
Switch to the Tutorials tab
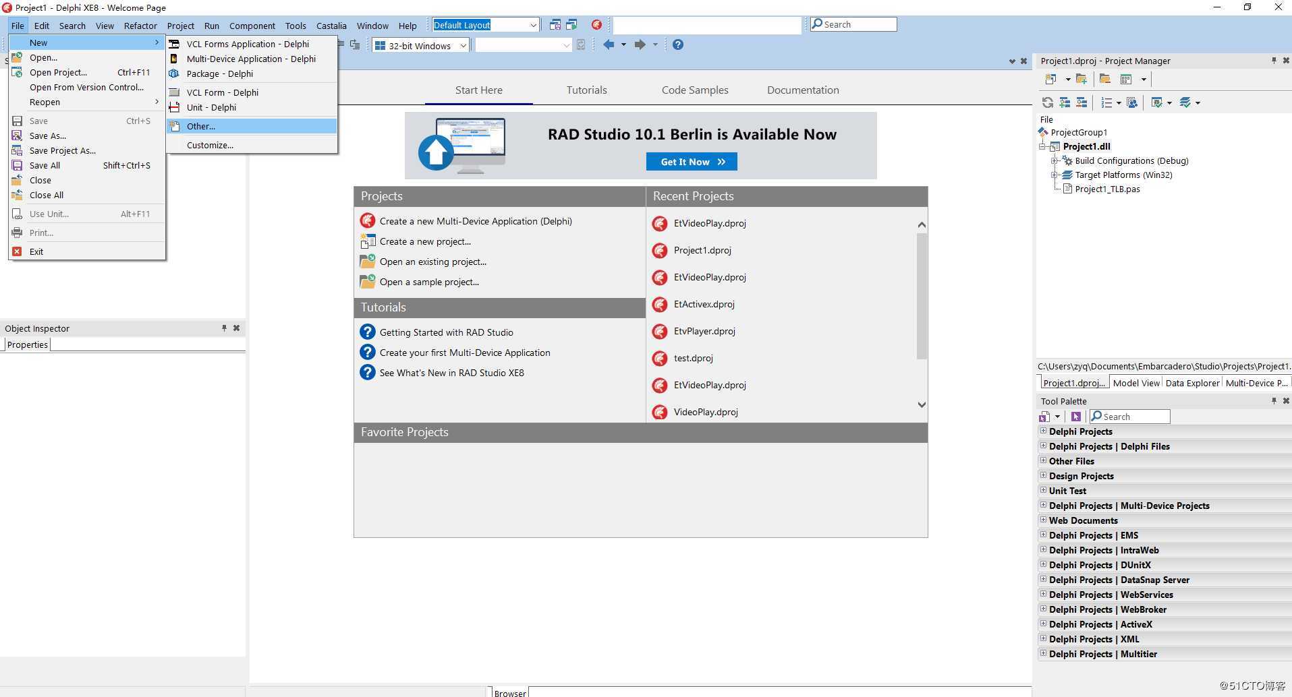pos(586,90)
